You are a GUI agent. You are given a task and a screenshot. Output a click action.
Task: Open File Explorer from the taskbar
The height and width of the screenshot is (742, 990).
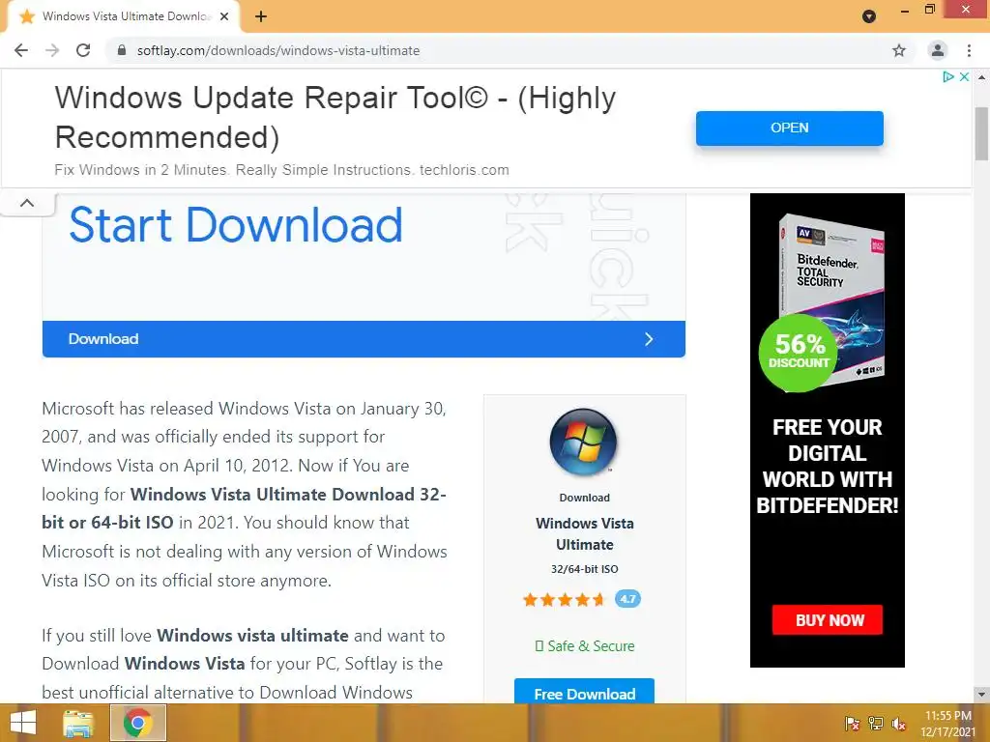pyautogui.click(x=78, y=723)
